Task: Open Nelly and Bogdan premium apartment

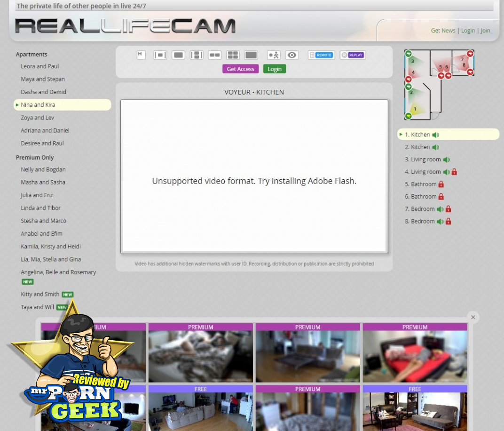Action: tap(43, 169)
